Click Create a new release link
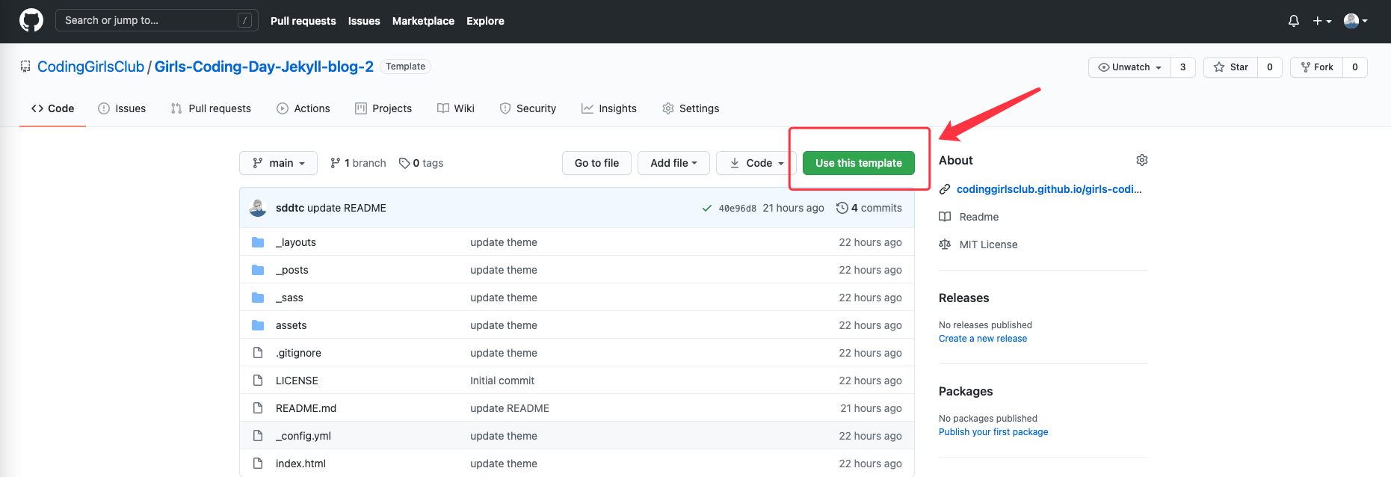1391x477 pixels. pyautogui.click(x=983, y=339)
